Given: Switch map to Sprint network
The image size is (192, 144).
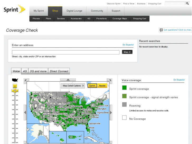Looking at the screenshot, I should 92,86.
